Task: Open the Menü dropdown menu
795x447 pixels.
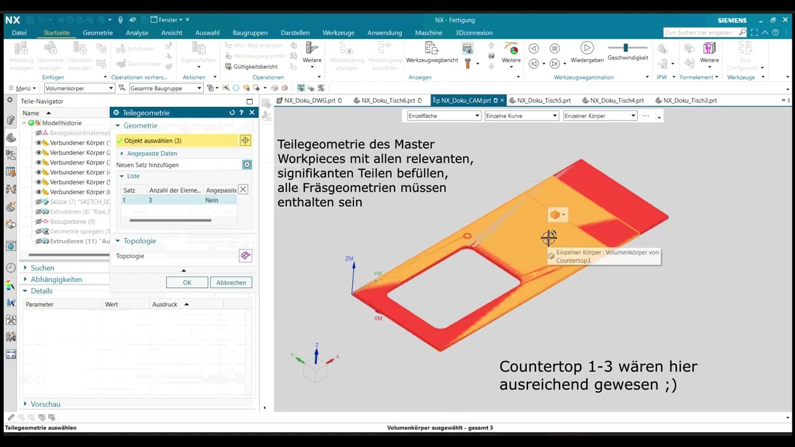Action: click(22, 88)
